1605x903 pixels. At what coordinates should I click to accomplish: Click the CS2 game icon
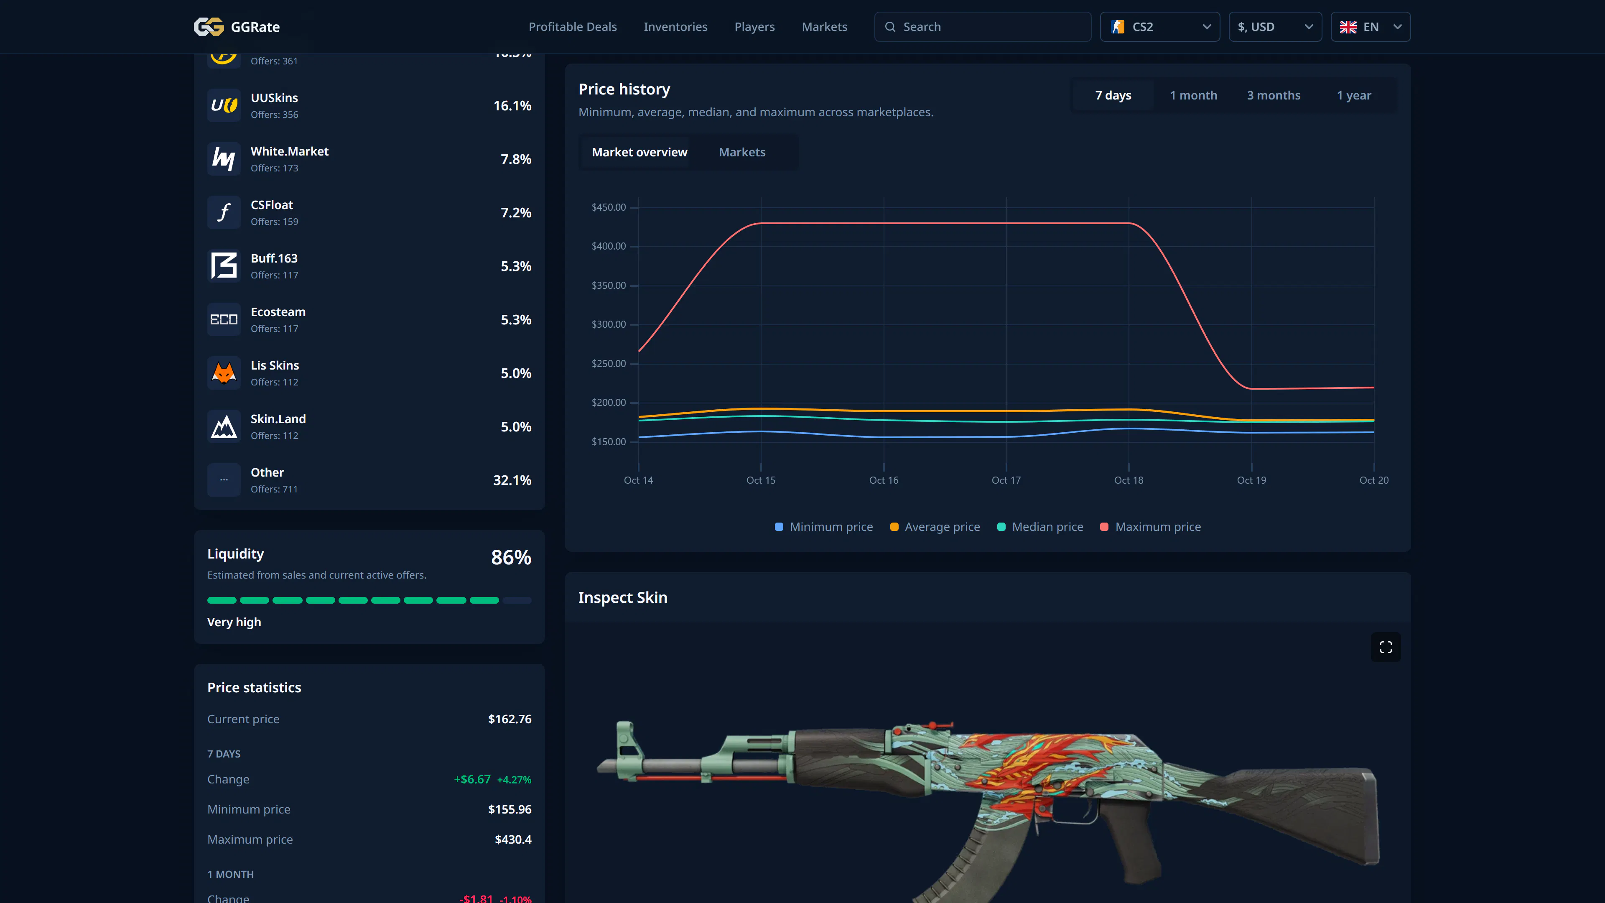[x=1118, y=27]
